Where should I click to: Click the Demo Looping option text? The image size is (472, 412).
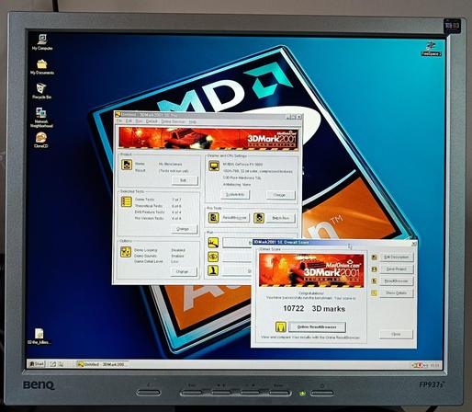click(146, 250)
